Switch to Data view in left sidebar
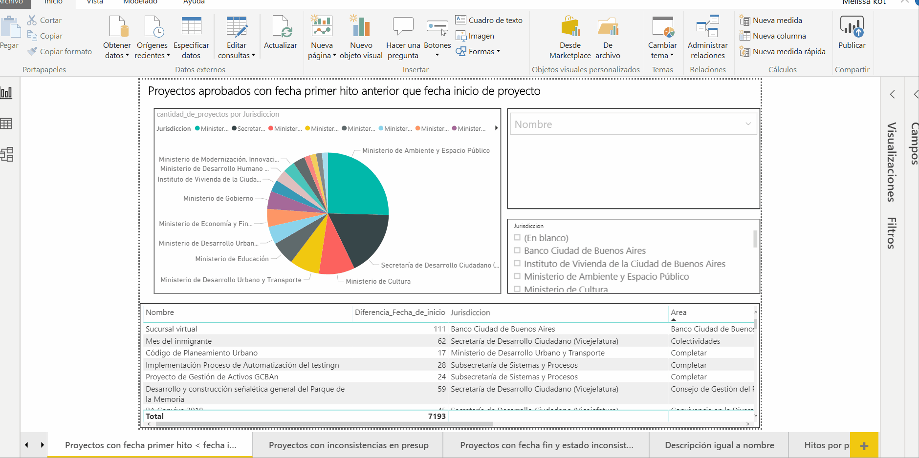 [x=7, y=124]
